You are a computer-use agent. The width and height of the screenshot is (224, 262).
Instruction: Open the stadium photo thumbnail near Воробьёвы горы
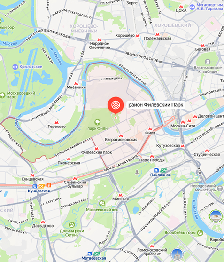coord(216,216)
